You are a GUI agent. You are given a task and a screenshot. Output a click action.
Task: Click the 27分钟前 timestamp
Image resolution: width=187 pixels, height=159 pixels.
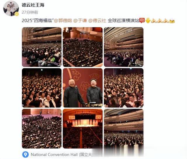click(30, 12)
